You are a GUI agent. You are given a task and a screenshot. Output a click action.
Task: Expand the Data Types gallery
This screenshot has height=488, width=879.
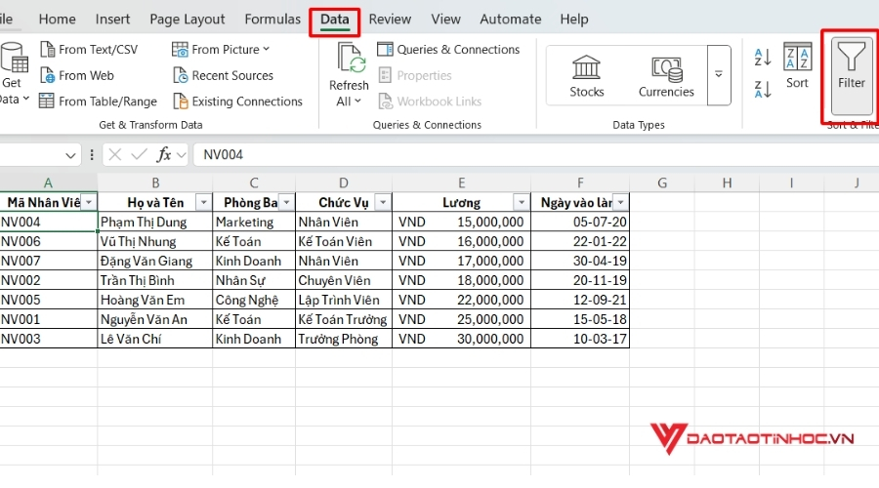tap(719, 75)
